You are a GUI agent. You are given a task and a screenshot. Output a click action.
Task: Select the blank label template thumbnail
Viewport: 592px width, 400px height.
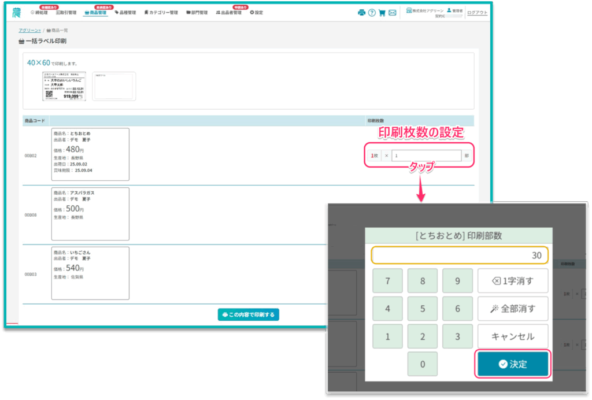pyautogui.click(x=114, y=86)
